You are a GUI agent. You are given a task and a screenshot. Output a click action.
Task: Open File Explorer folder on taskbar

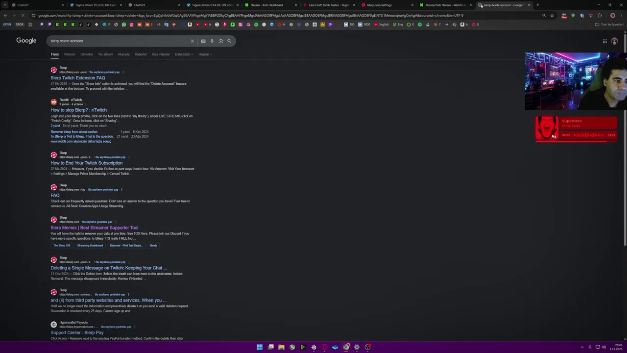pos(281,347)
